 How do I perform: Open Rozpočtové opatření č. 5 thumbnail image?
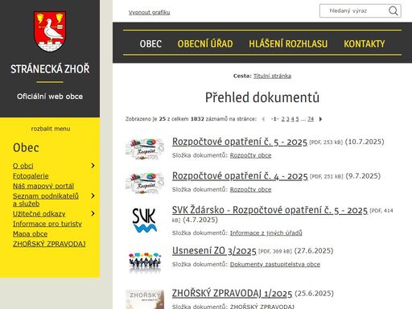tap(145, 149)
